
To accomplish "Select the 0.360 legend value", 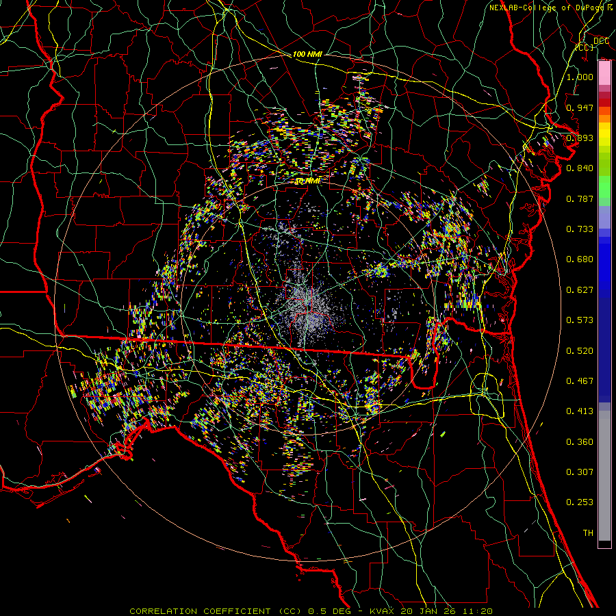I will click(580, 442).
